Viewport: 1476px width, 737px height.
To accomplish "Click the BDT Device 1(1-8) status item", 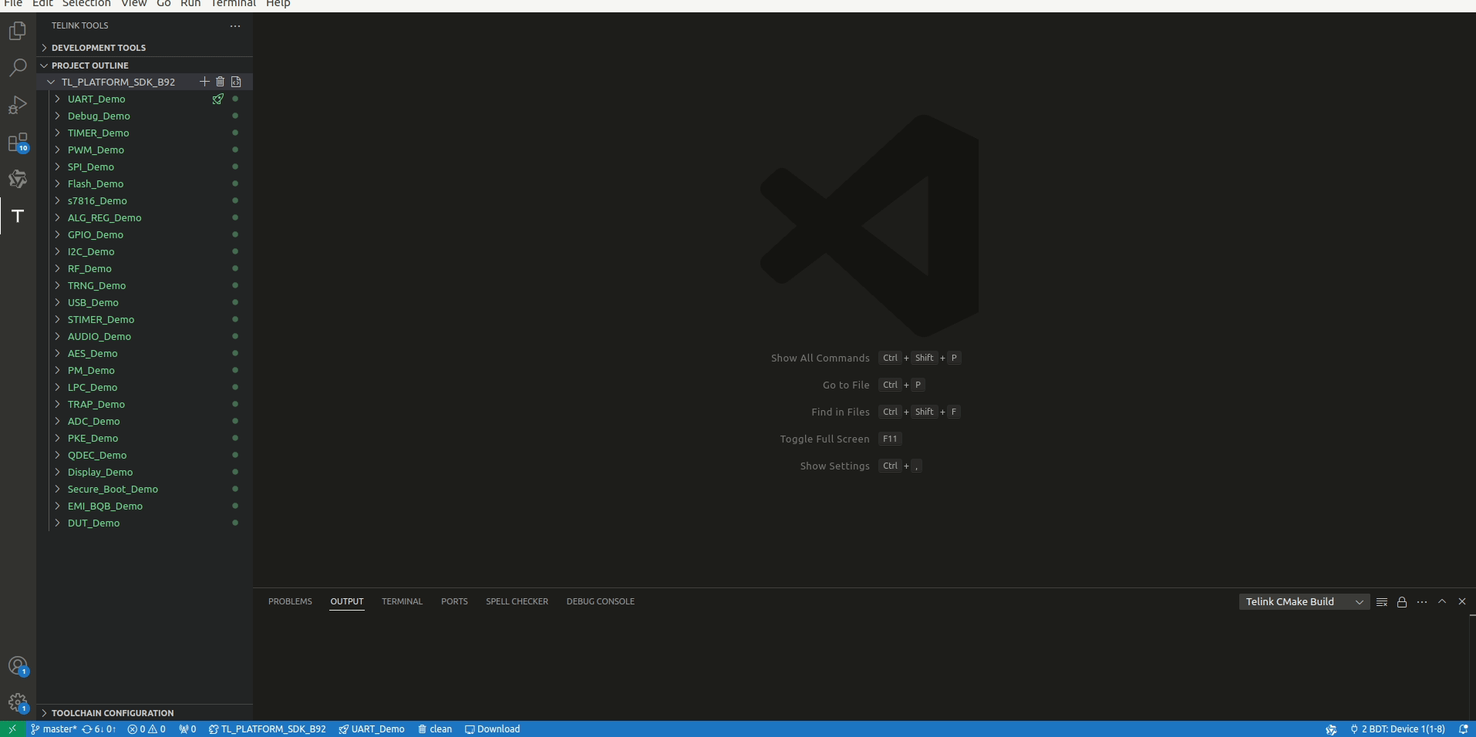I will click(x=1397, y=729).
